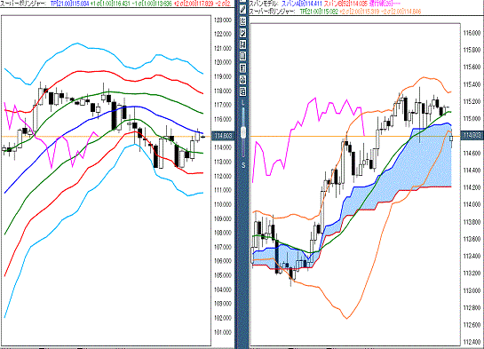Click the 123.000 label on left price axis
The height and width of the screenshot is (349, 484).
coord(223,20)
